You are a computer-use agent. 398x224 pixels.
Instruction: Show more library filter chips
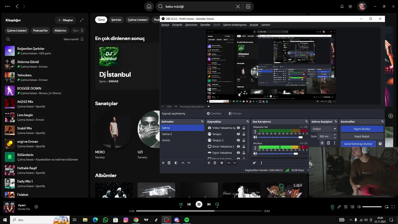click(x=82, y=30)
